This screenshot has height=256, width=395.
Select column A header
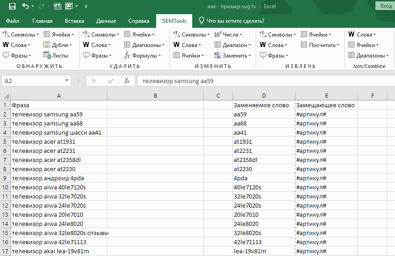pyautogui.click(x=59, y=96)
